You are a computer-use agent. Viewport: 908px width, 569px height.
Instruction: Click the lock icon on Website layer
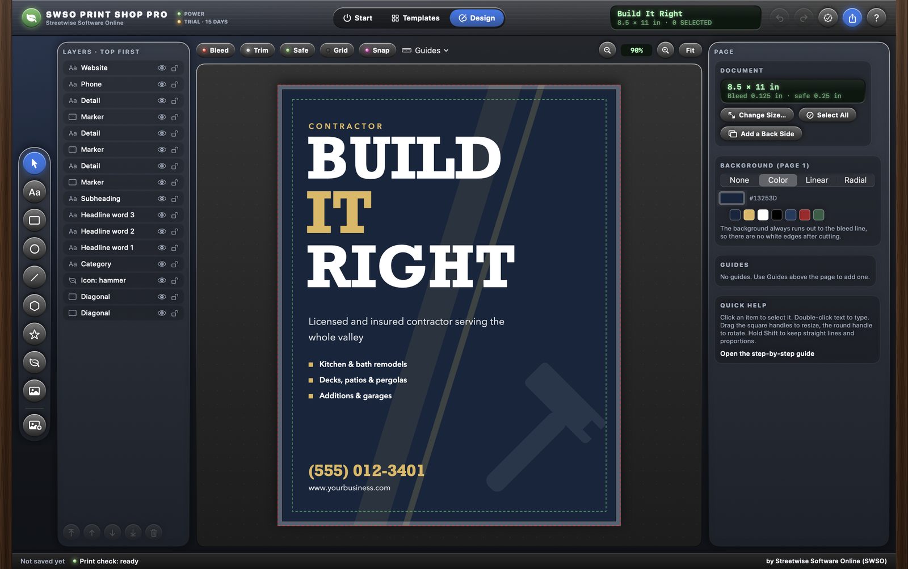click(x=175, y=68)
